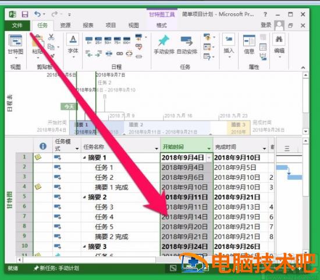Click the Undo arrow icon
The height and width of the screenshot is (280, 320).
[x=37, y=14]
